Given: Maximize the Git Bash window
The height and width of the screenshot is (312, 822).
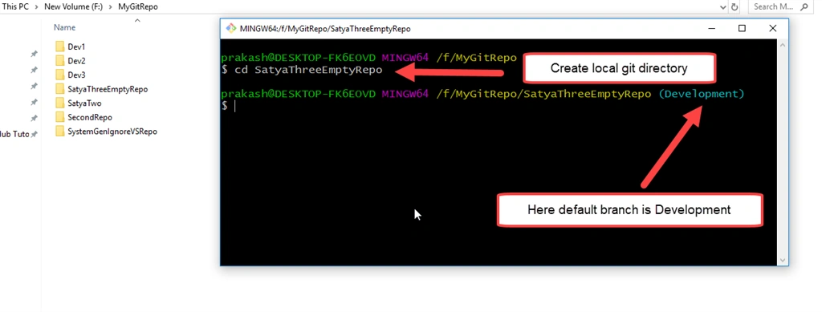Looking at the screenshot, I should coord(742,28).
